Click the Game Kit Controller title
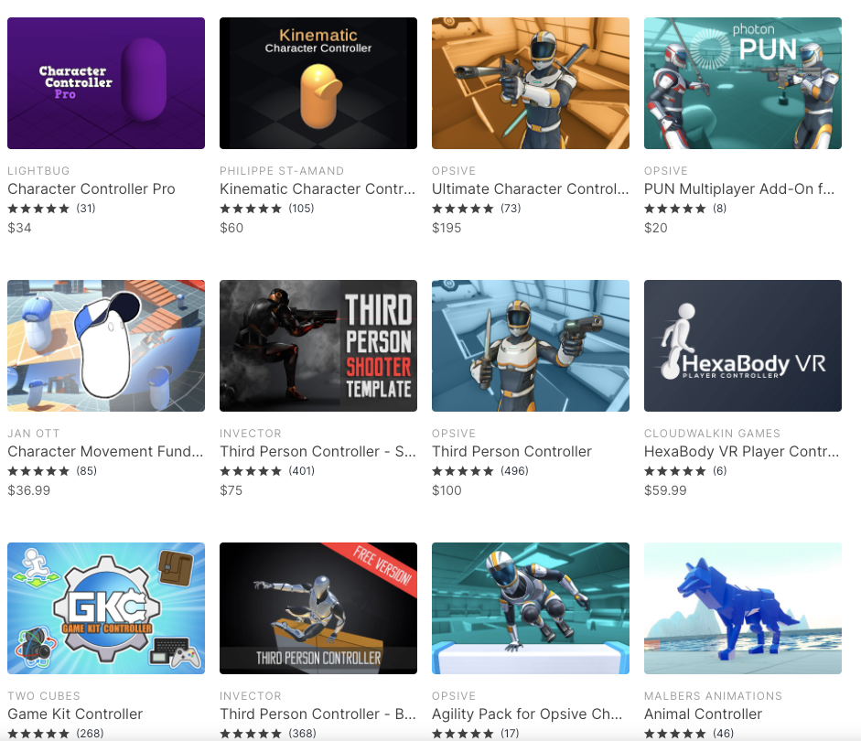 click(x=75, y=714)
